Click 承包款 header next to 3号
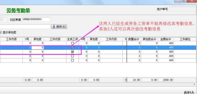The height and width of the screenshot is (94, 197). coord(37,39)
